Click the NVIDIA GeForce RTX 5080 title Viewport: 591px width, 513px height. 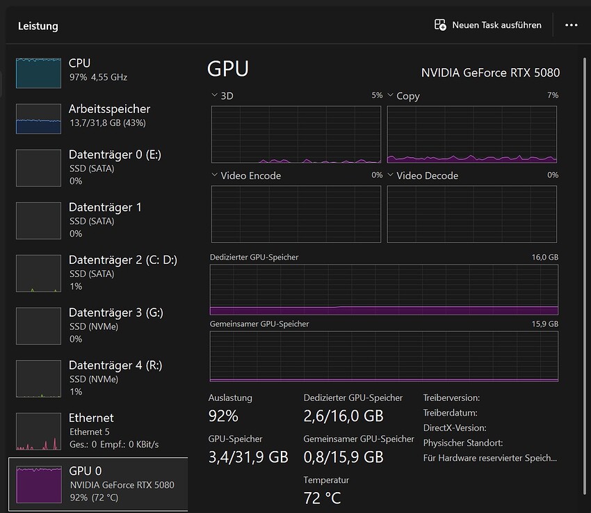tap(490, 72)
